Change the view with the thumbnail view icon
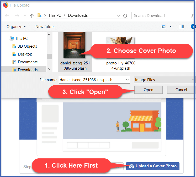This screenshot has height=177, width=196. pos(163,26)
